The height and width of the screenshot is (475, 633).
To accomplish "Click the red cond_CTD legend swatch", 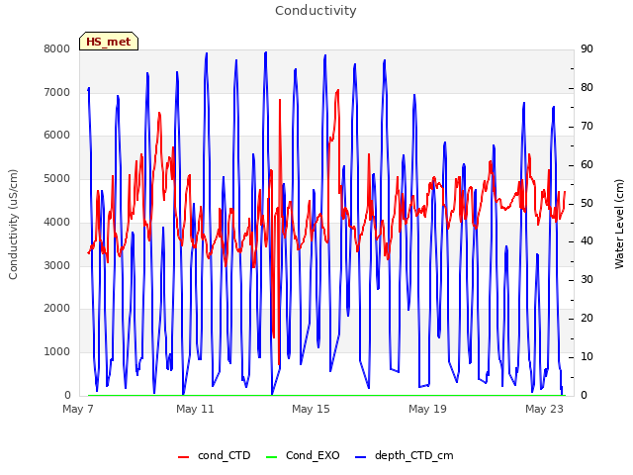I will point(183,457).
